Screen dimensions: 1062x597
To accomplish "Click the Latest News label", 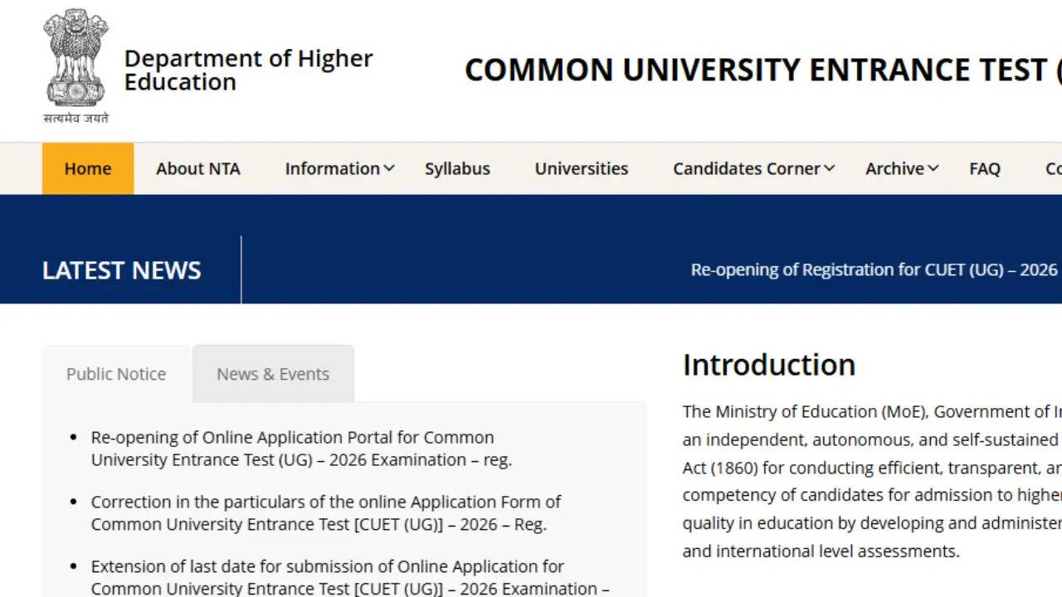I will pos(121,270).
